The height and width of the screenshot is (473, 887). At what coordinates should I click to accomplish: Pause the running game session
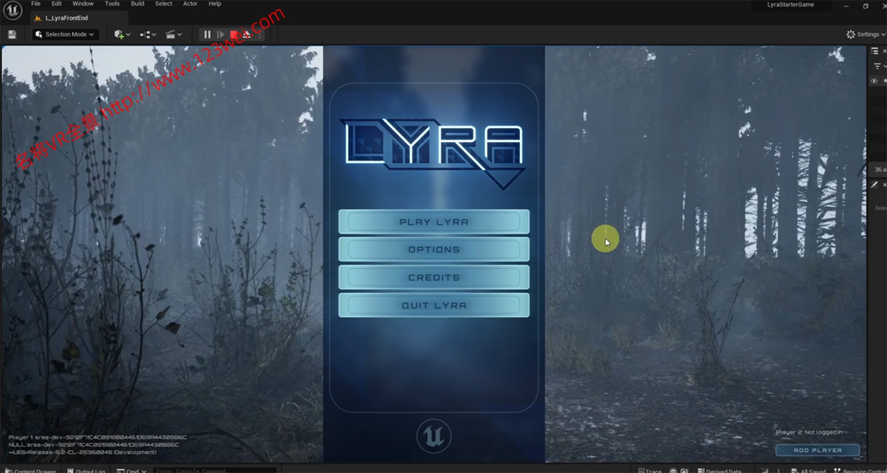point(207,34)
